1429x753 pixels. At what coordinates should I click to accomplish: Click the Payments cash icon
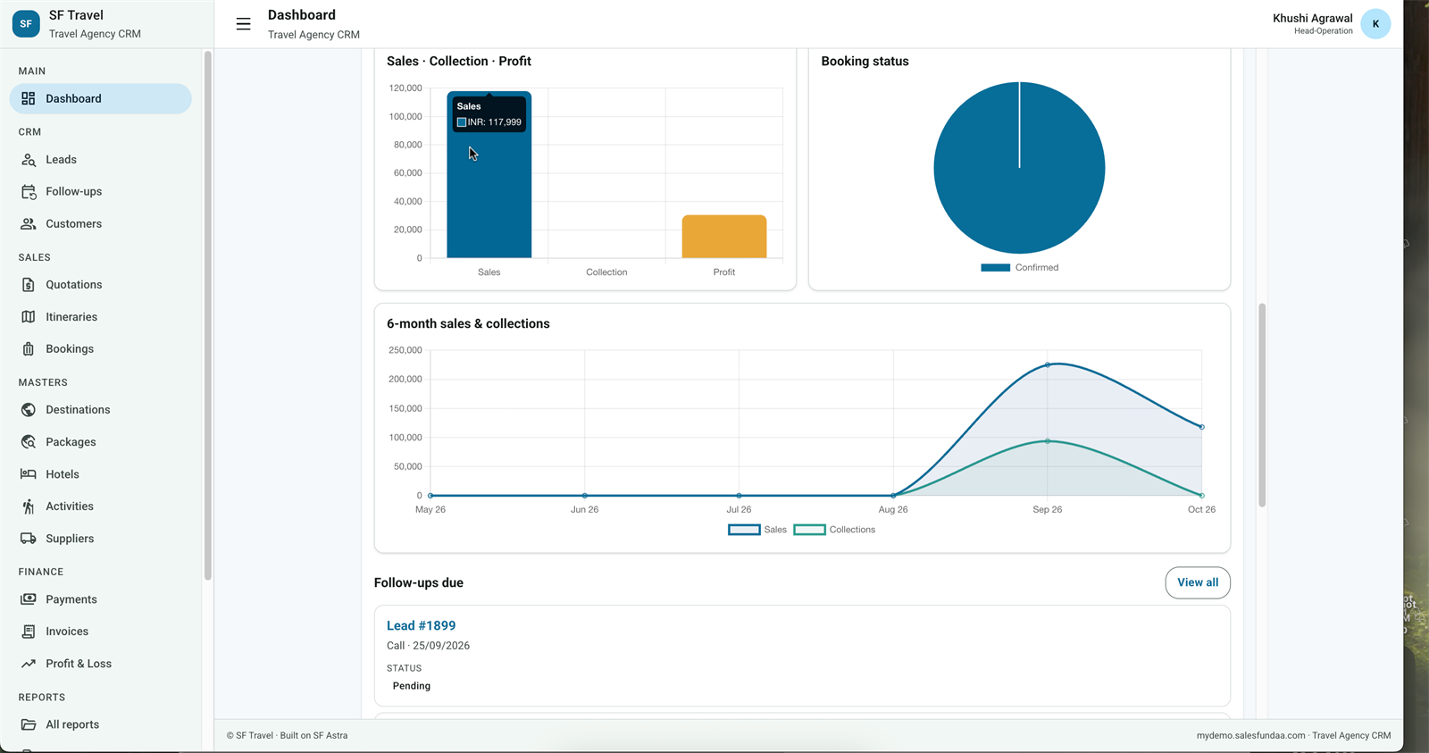tap(29, 599)
